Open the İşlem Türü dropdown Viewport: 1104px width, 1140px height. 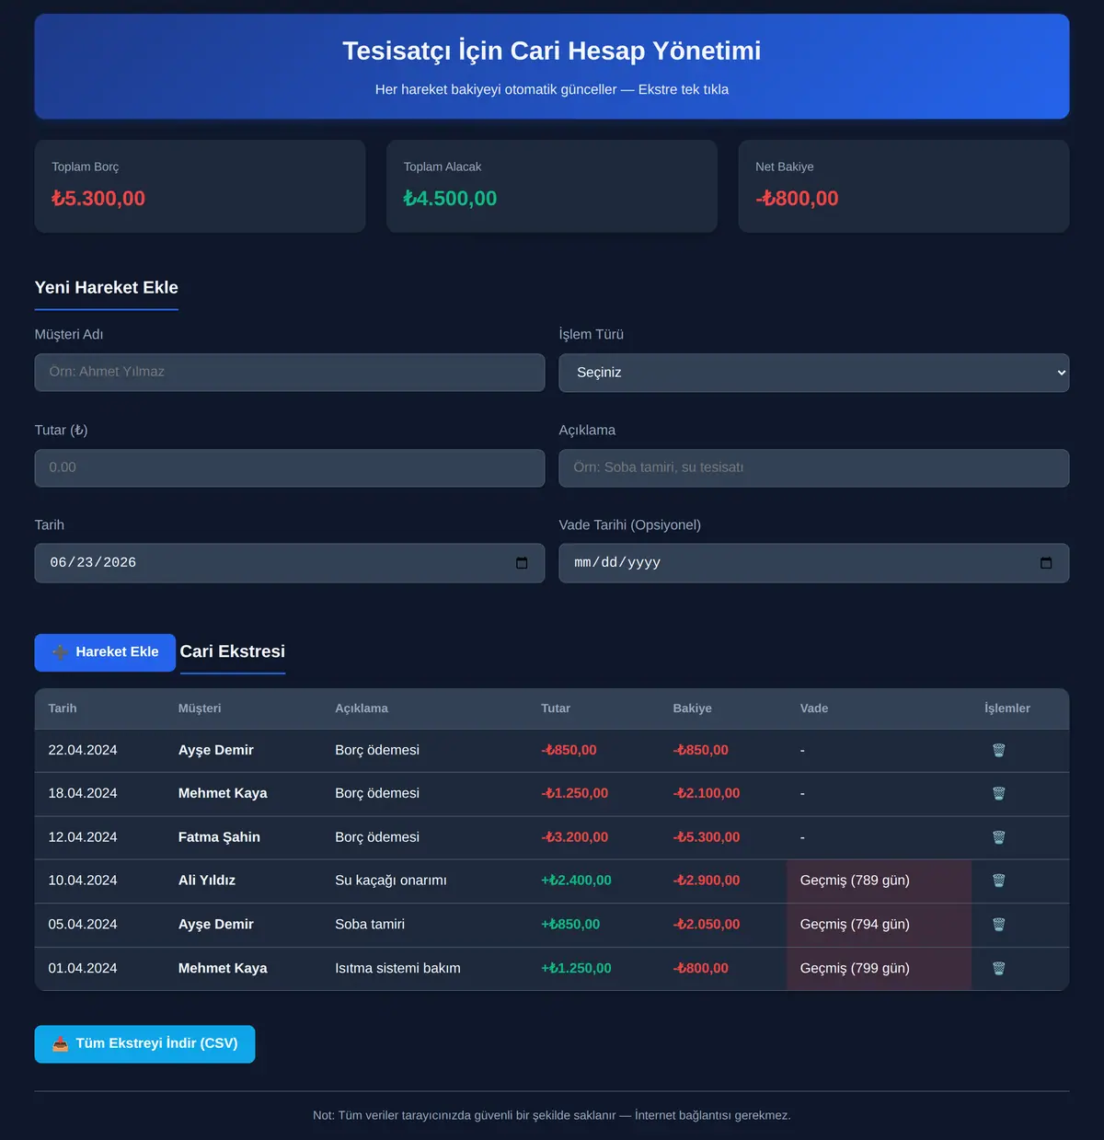pyautogui.click(x=814, y=373)
